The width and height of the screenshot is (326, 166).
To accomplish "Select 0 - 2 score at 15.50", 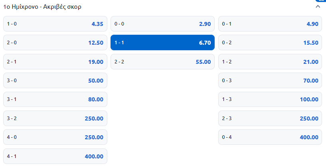I will point(270,43).
